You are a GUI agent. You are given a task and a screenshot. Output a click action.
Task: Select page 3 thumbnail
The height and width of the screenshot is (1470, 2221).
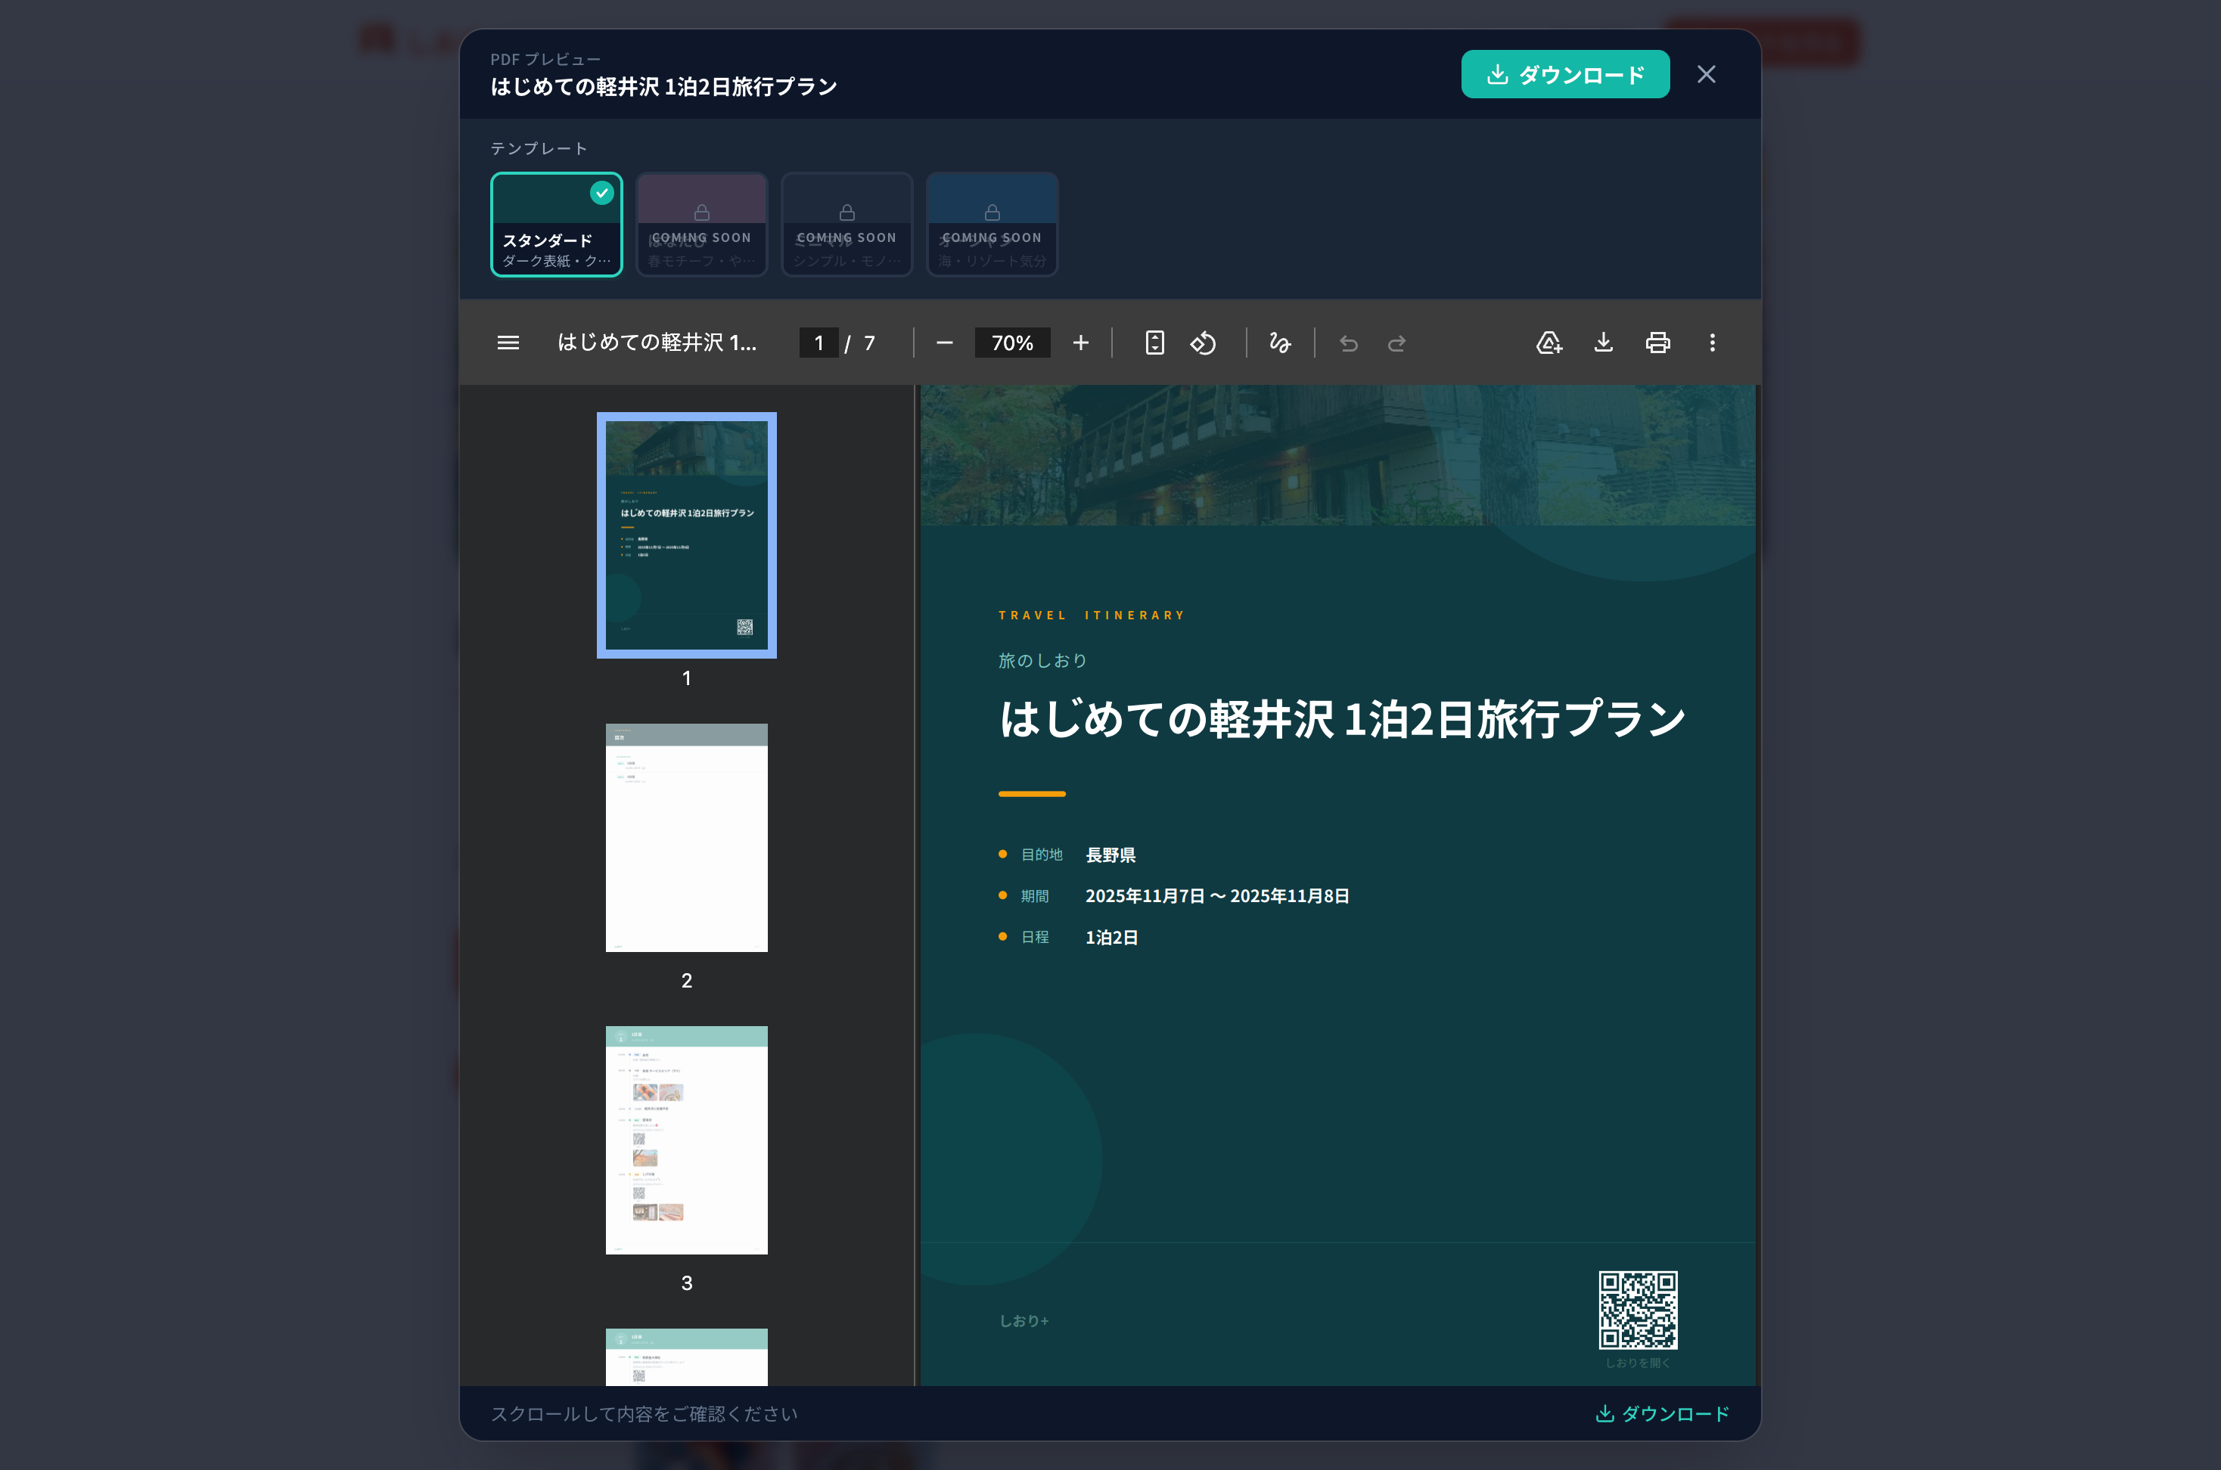click(687, 1140)
